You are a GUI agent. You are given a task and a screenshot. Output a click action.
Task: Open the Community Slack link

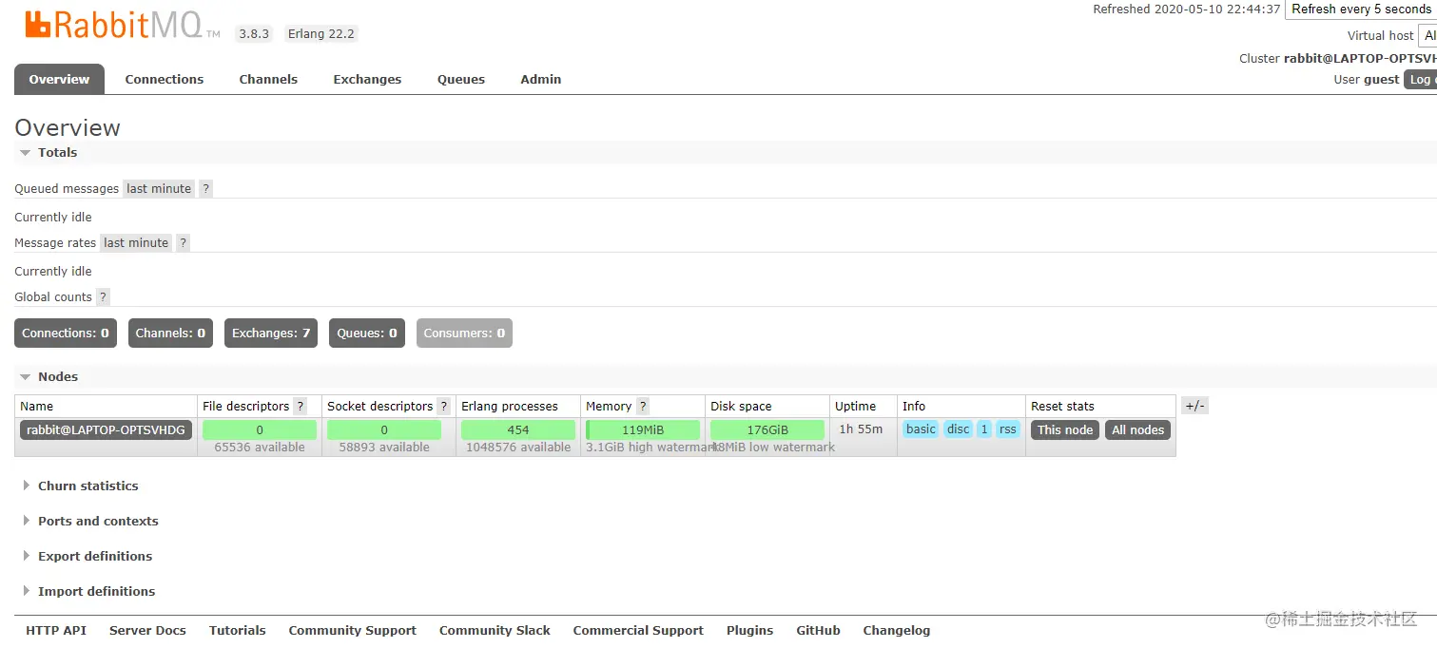(x=495, y=630)
